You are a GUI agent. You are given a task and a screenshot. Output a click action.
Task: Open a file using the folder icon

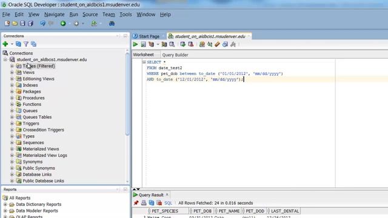(15, 24)
